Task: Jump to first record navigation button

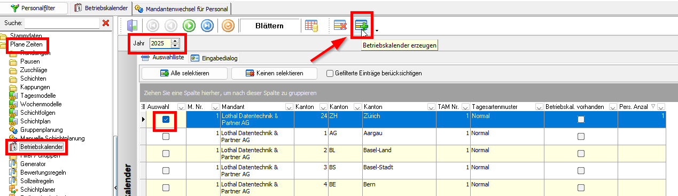Action: coord(152,25)
